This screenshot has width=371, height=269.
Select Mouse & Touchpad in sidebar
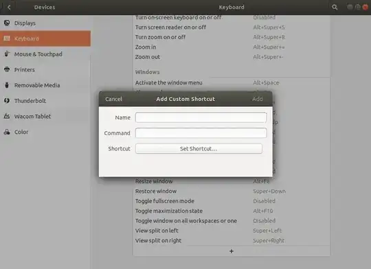(x=45, y=54)
